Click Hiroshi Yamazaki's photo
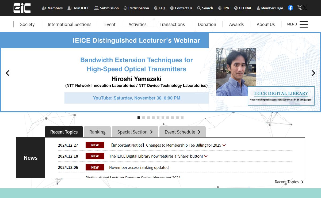This screenshot has width=321, height=198. pyautogui.click(x=236, y=72)
